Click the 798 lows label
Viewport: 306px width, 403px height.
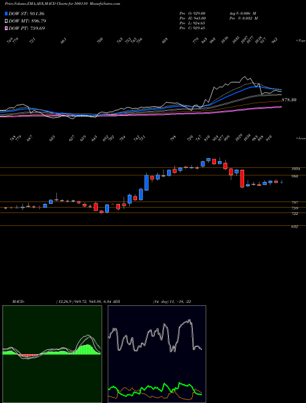173,139
